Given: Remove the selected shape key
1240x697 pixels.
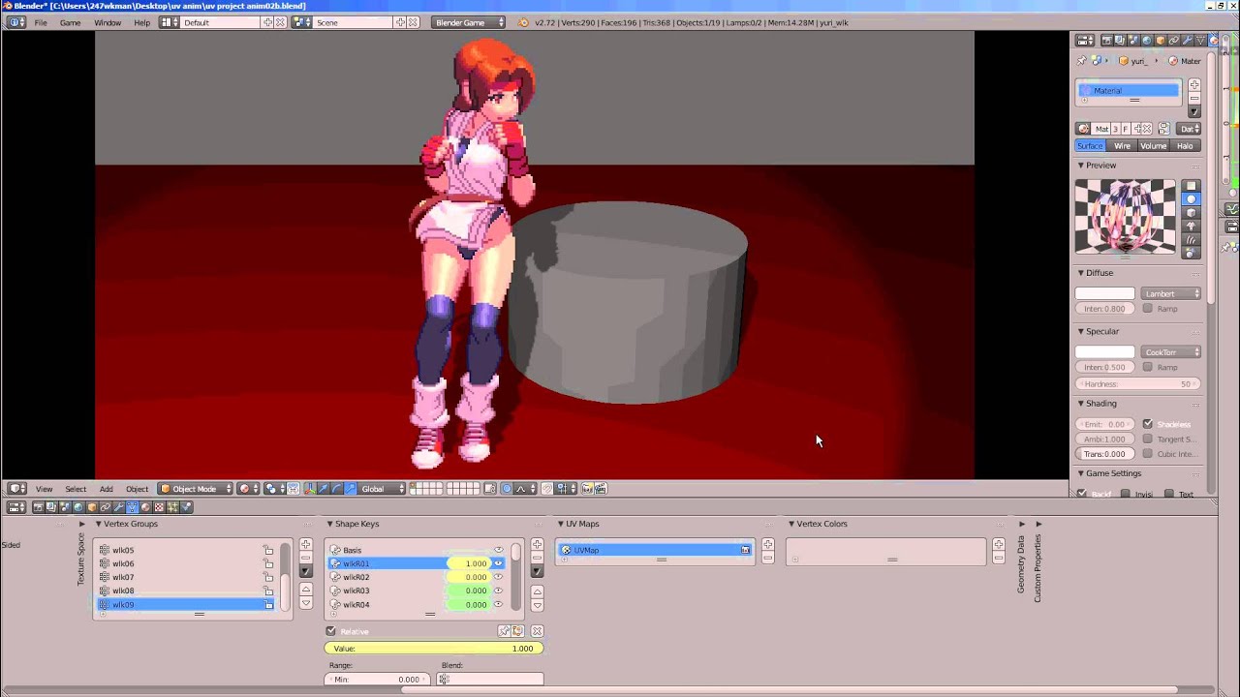Looking at the screenshot, I should tap(537, 558).
